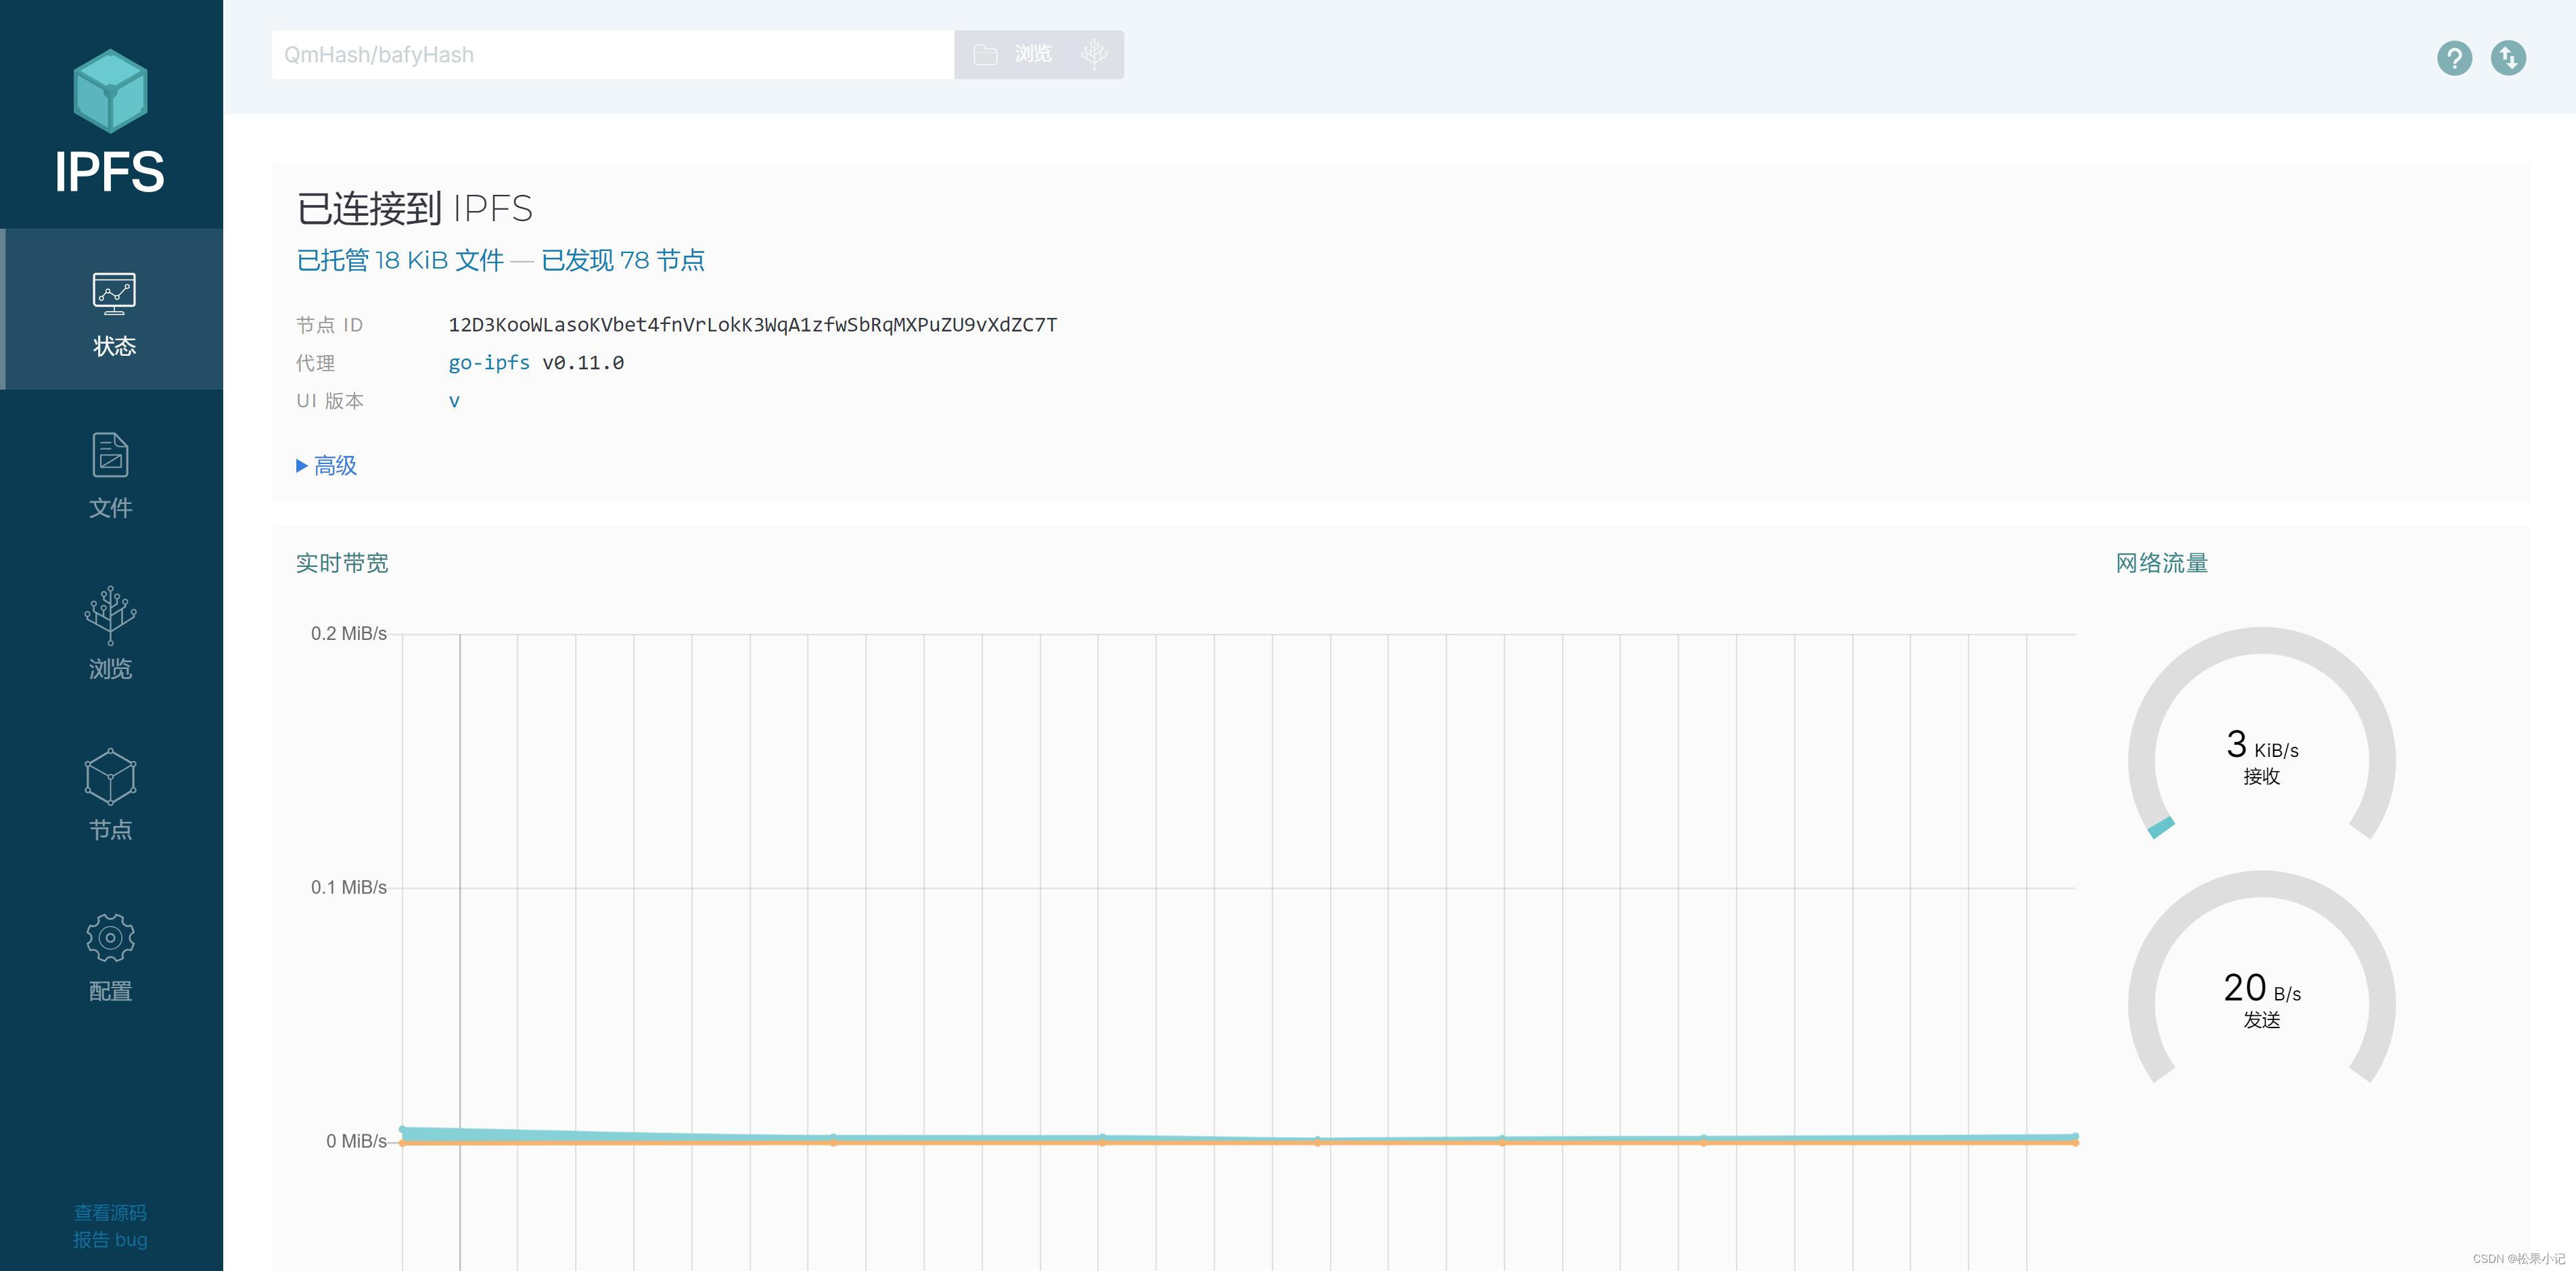Screen dimensions: 2576x1271
Task: Click 已托管 18 KiB 文件 link
Action: point(400,261)
